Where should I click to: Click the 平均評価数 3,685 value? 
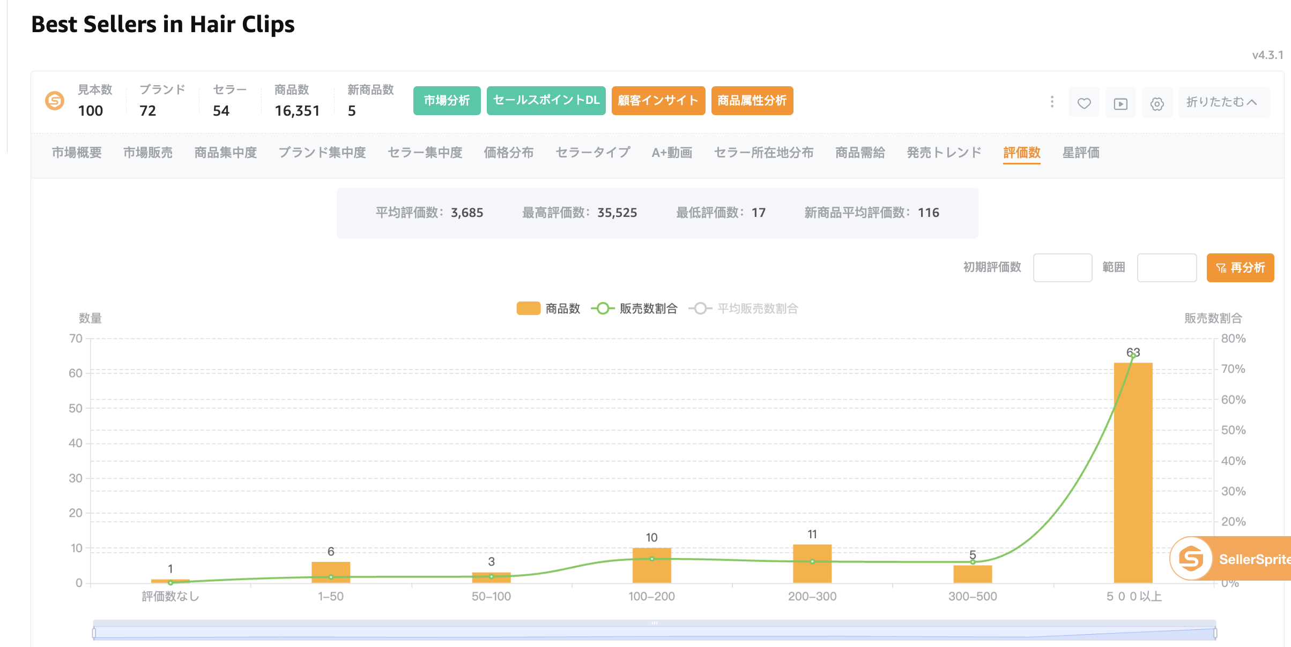tap(466, 213)
